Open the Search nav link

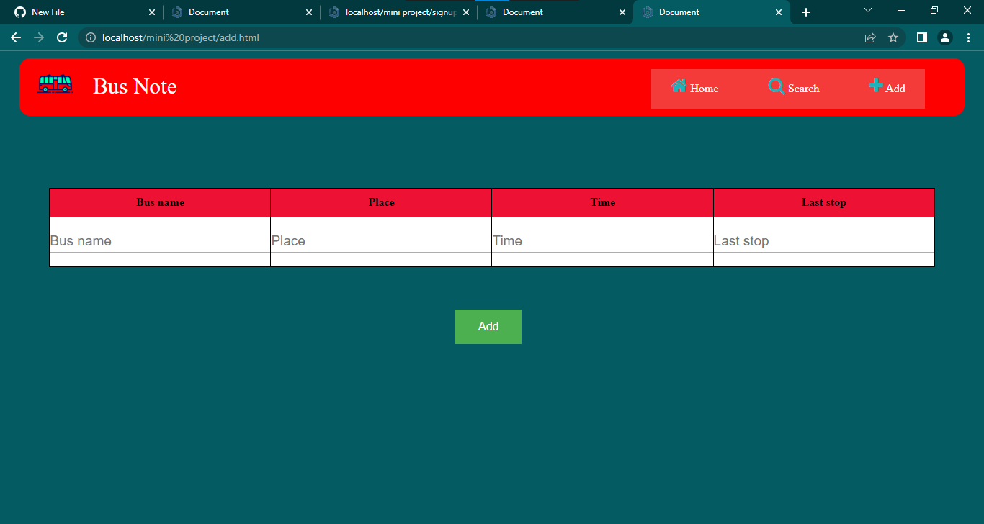(x=794, y=87)
